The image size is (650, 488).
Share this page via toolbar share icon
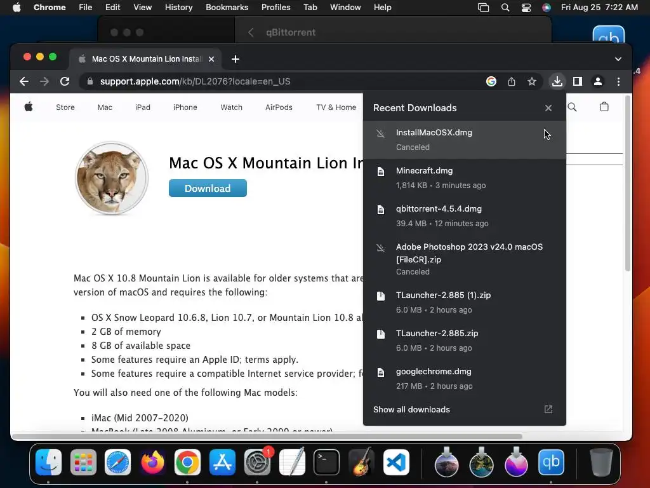click(512, 81)
